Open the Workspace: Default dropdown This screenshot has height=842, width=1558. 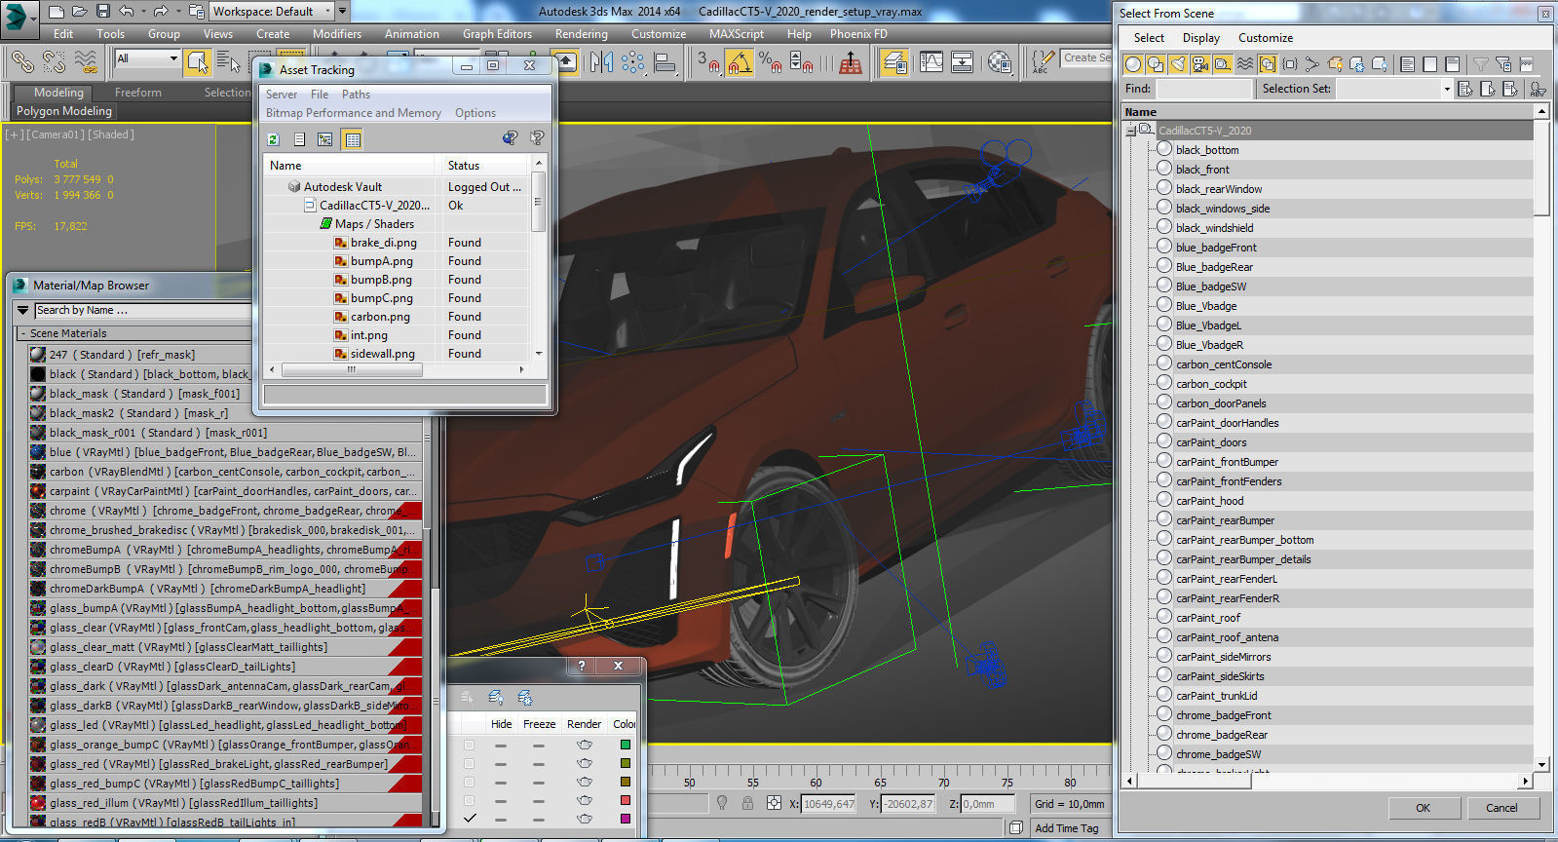[273, 12]
